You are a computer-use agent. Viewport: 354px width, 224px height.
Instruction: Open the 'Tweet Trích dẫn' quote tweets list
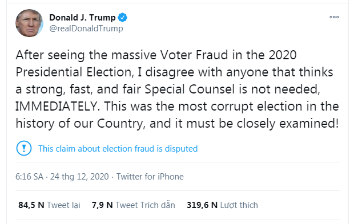[x=145, y=205]
